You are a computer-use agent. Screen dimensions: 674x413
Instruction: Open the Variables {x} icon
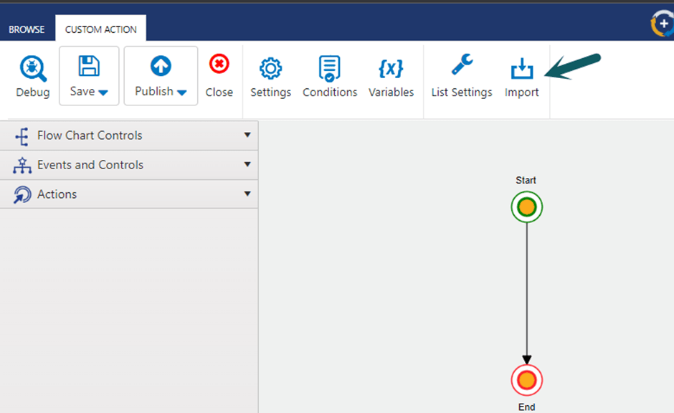tap(391, 70)
